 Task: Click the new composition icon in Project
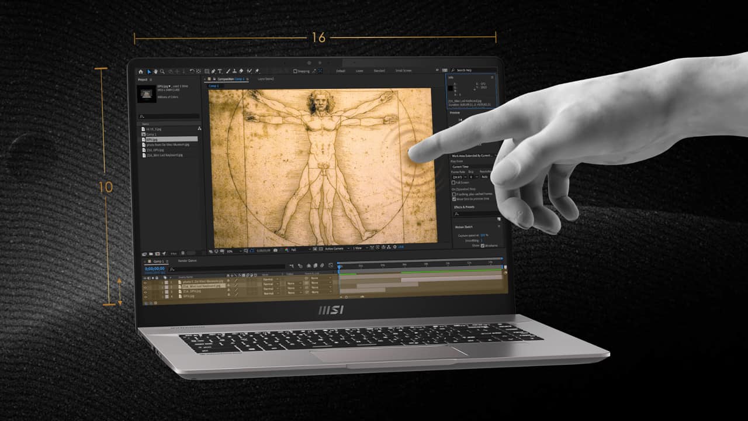pyautogui.click(x=157, y=254)
